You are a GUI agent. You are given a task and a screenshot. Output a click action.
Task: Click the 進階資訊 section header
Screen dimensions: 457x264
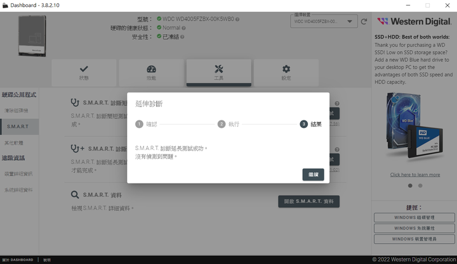(x=13, y=158)
